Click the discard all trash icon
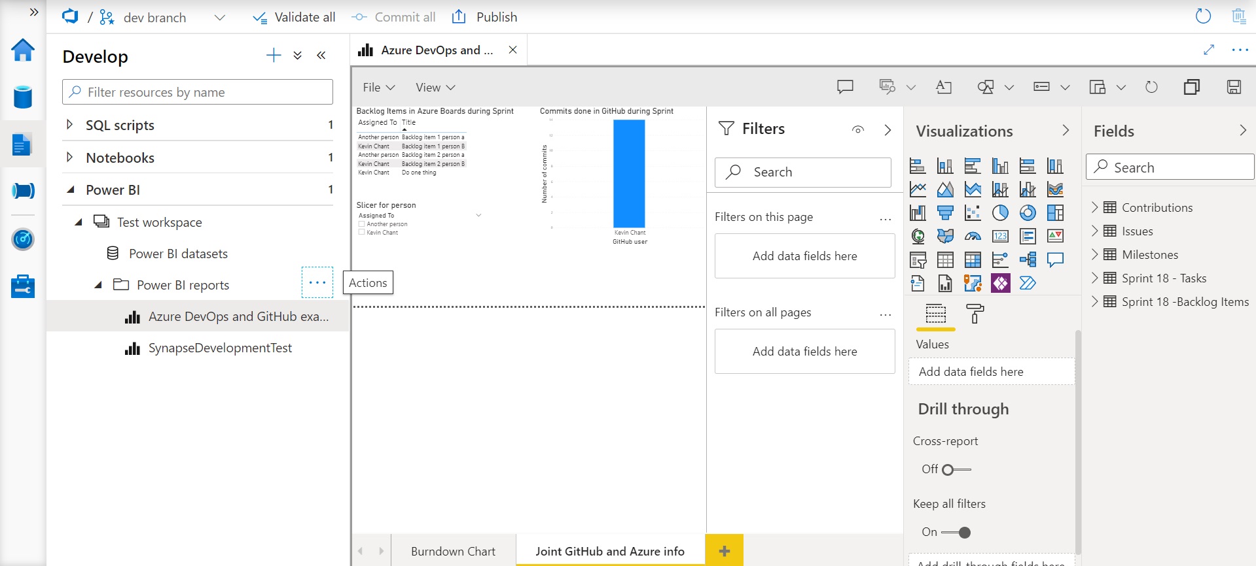This screenshot has width=1256, height=566. pyautogui.click(x=1238, y=16)
